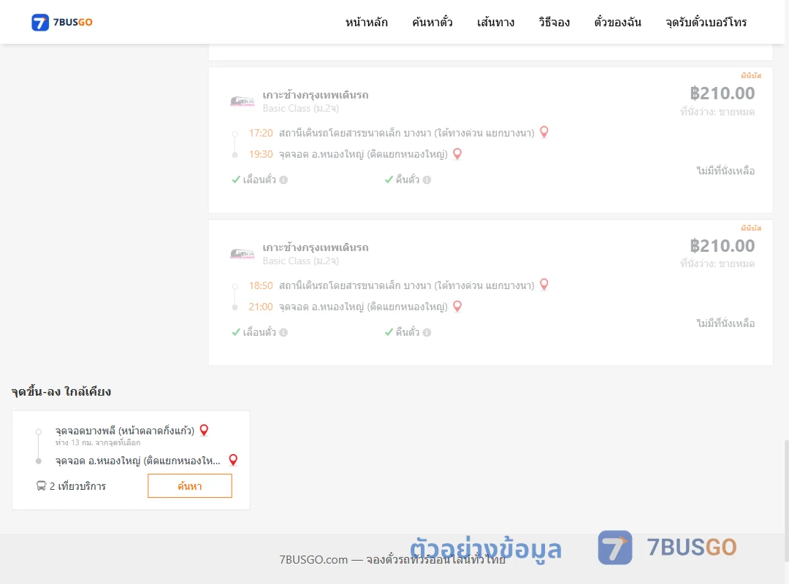Image resolution: width=789 pixels, height=584 pixels.
Task: Open map pin for 18:50 Bangna station
Action: (x=544, y=285)
